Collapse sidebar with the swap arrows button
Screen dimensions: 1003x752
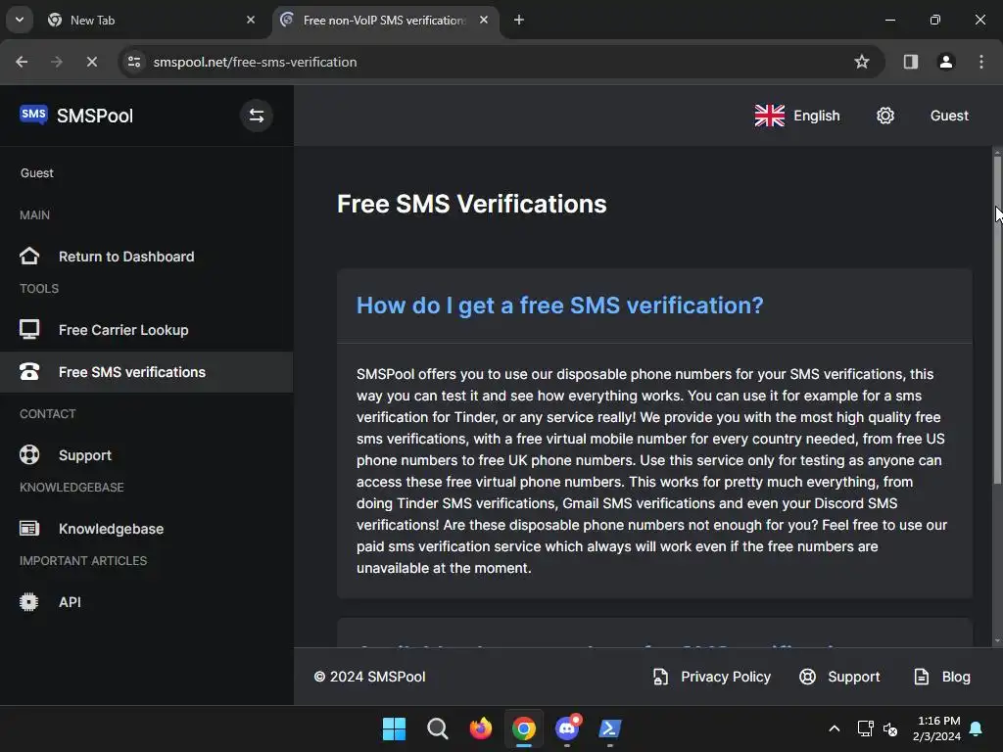(257, 116)
